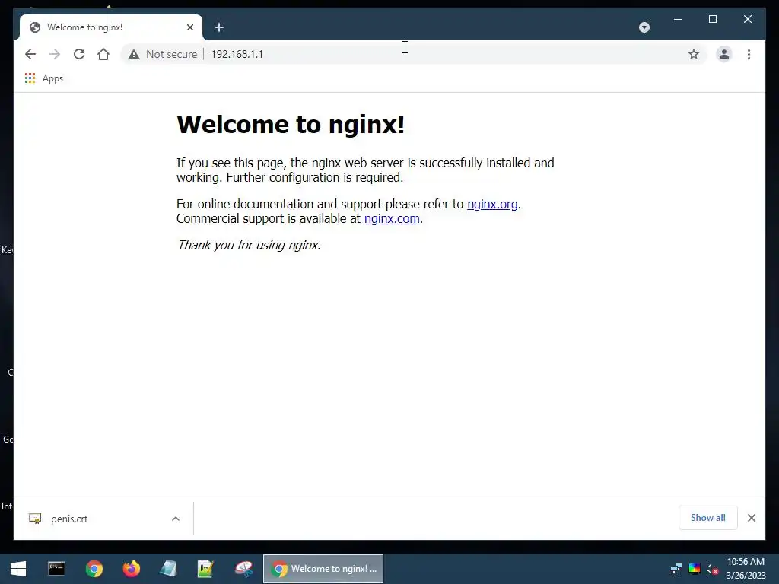Launch Chrome from the pinned taskbar icon
779x584 pixels.
(94, 569)
